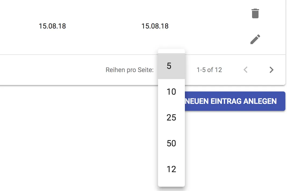Pick 25 rows per page option
This screenshot has width=287, height=191.
click(x=171, y=118)
